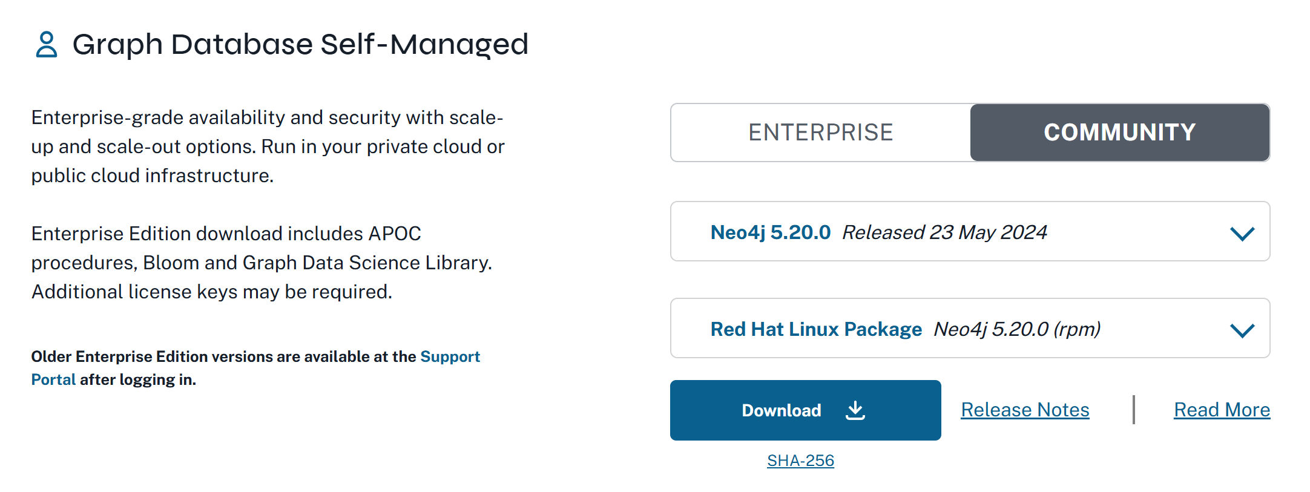1310x492 pixels.
Task: Click the word Portal in the link
Action: 53,379
